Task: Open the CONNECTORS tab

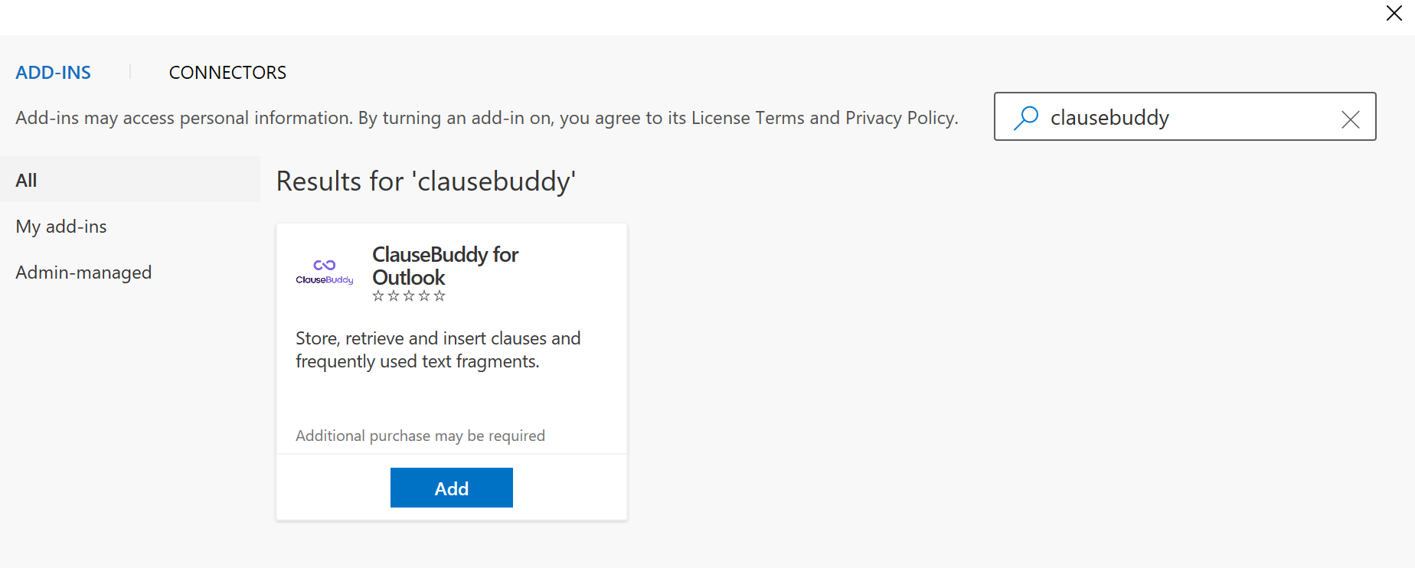Action: pyautogui.click(x=227, y=73)
